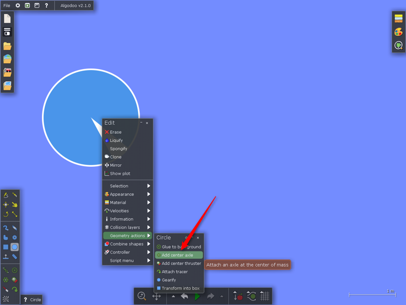Toggle air friction wind icon
This screenshot has height=305, width=406.
(x=252, y=296)
